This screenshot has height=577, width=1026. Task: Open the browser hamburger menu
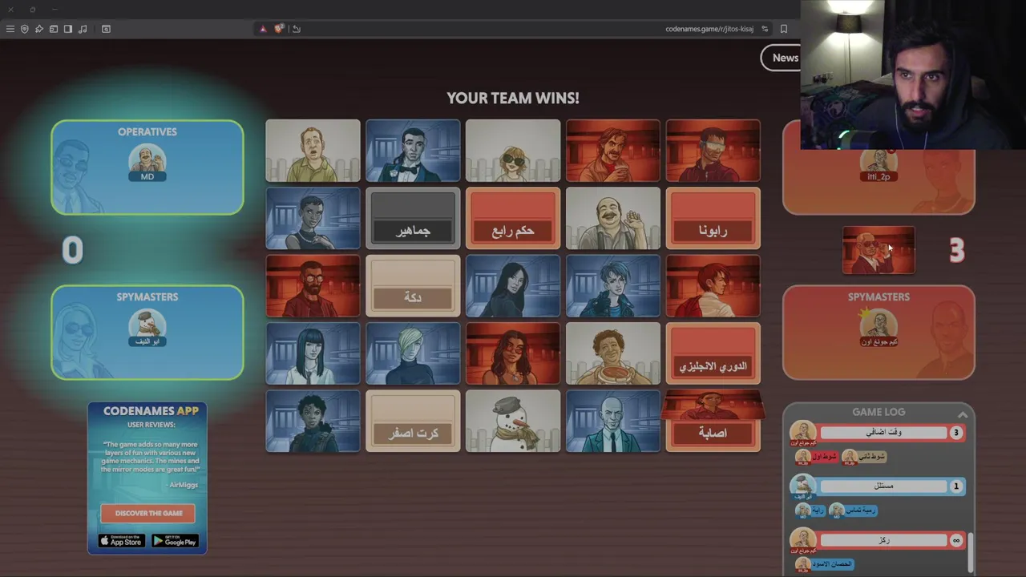coord(10,29)
